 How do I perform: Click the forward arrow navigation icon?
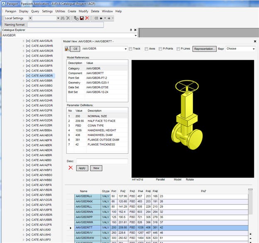[x=109, y=18]
